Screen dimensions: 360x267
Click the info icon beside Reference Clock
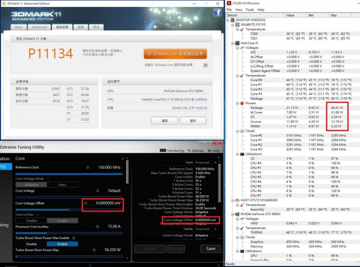click(87, 167)
